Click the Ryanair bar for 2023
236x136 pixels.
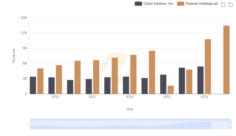(x=208, y=66)
